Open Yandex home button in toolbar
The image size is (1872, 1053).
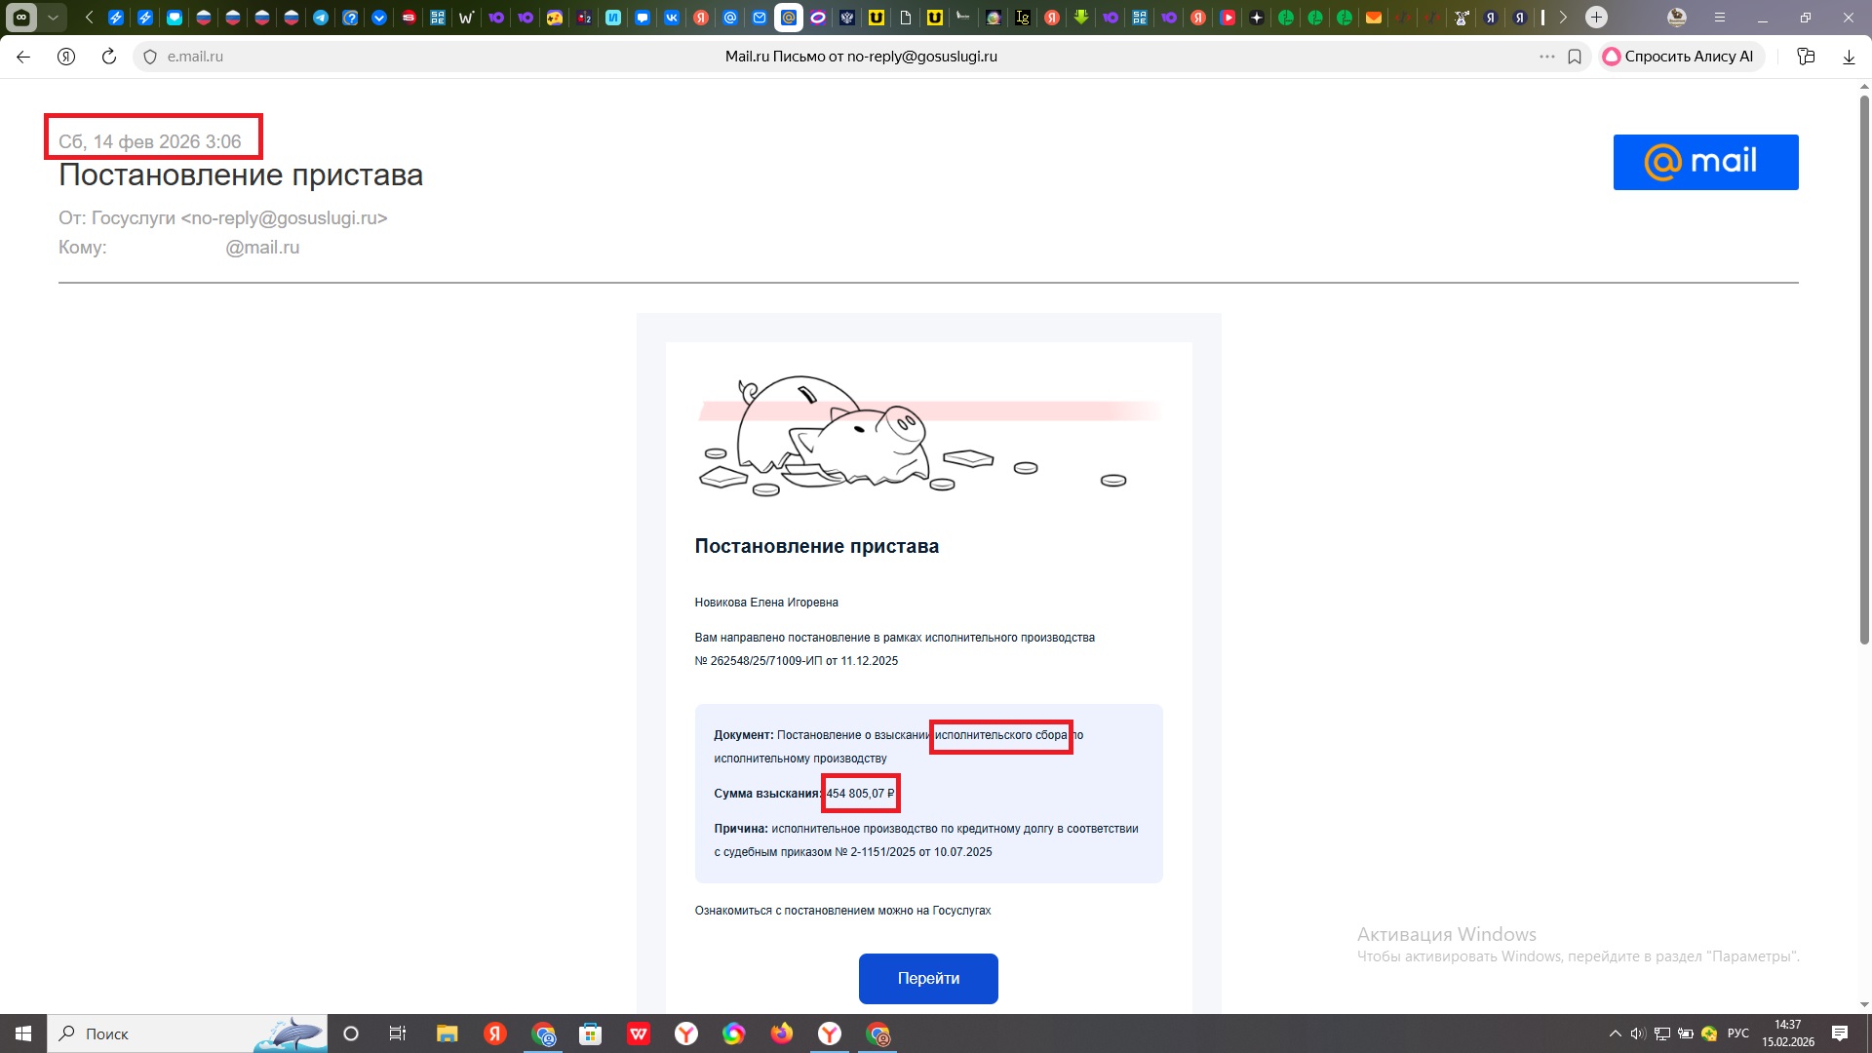pos(66,57)
